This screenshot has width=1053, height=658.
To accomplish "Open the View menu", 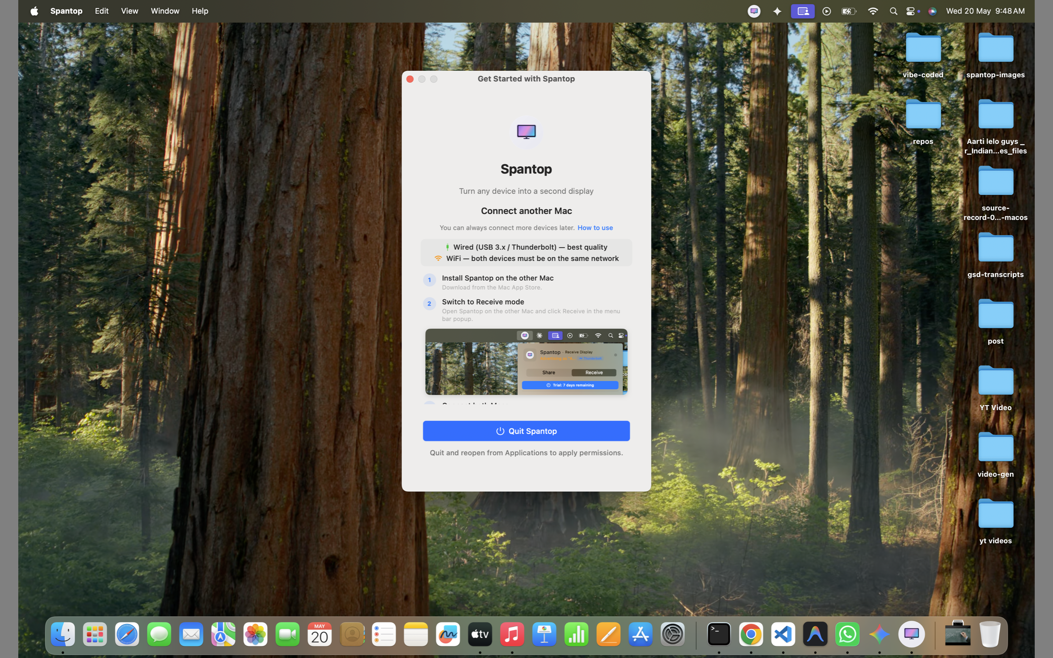I will tap(129, 11).
